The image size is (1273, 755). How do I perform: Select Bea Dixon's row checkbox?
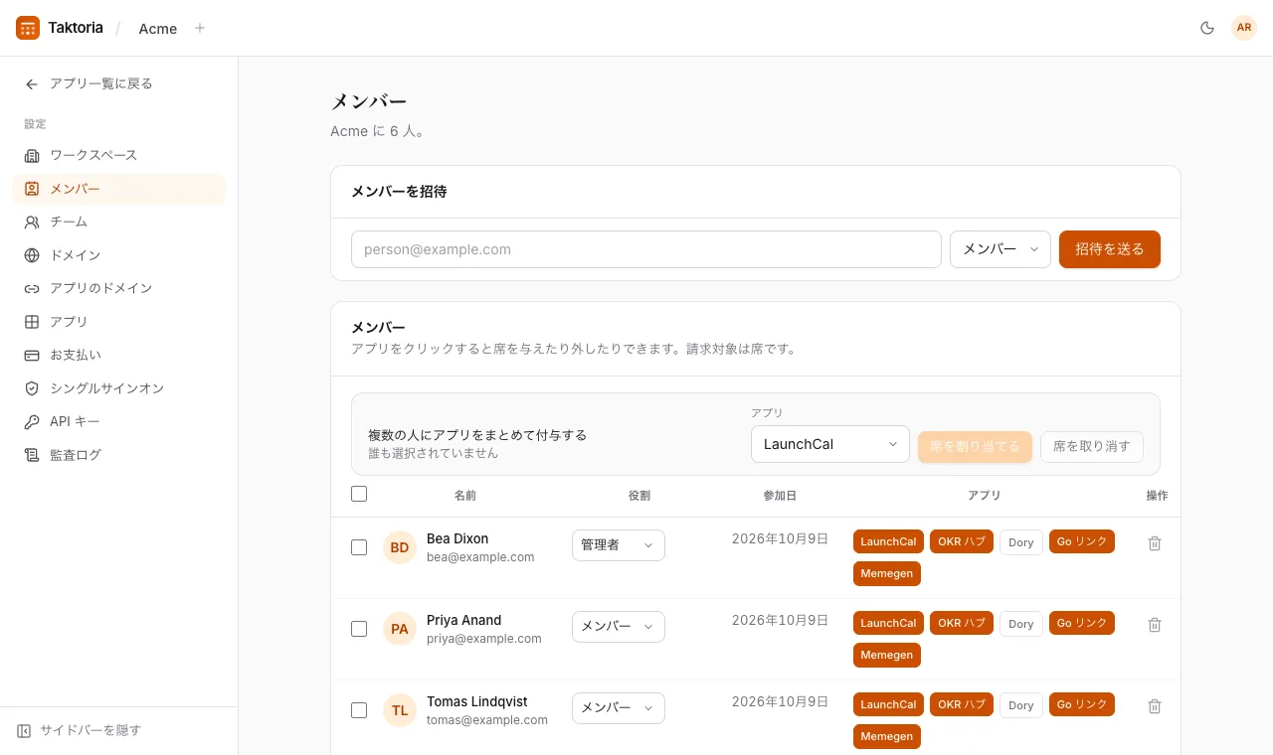click(359, 547)
